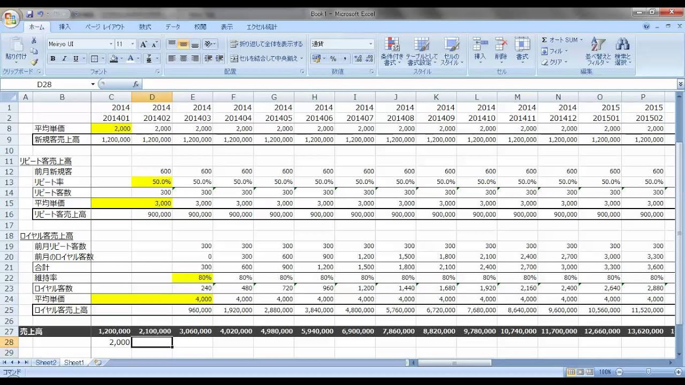Click the Format Painter brush

point(34,62)
